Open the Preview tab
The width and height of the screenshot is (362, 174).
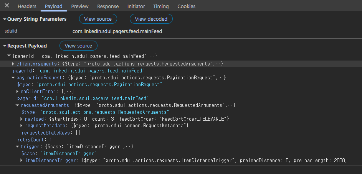point(80,6)
